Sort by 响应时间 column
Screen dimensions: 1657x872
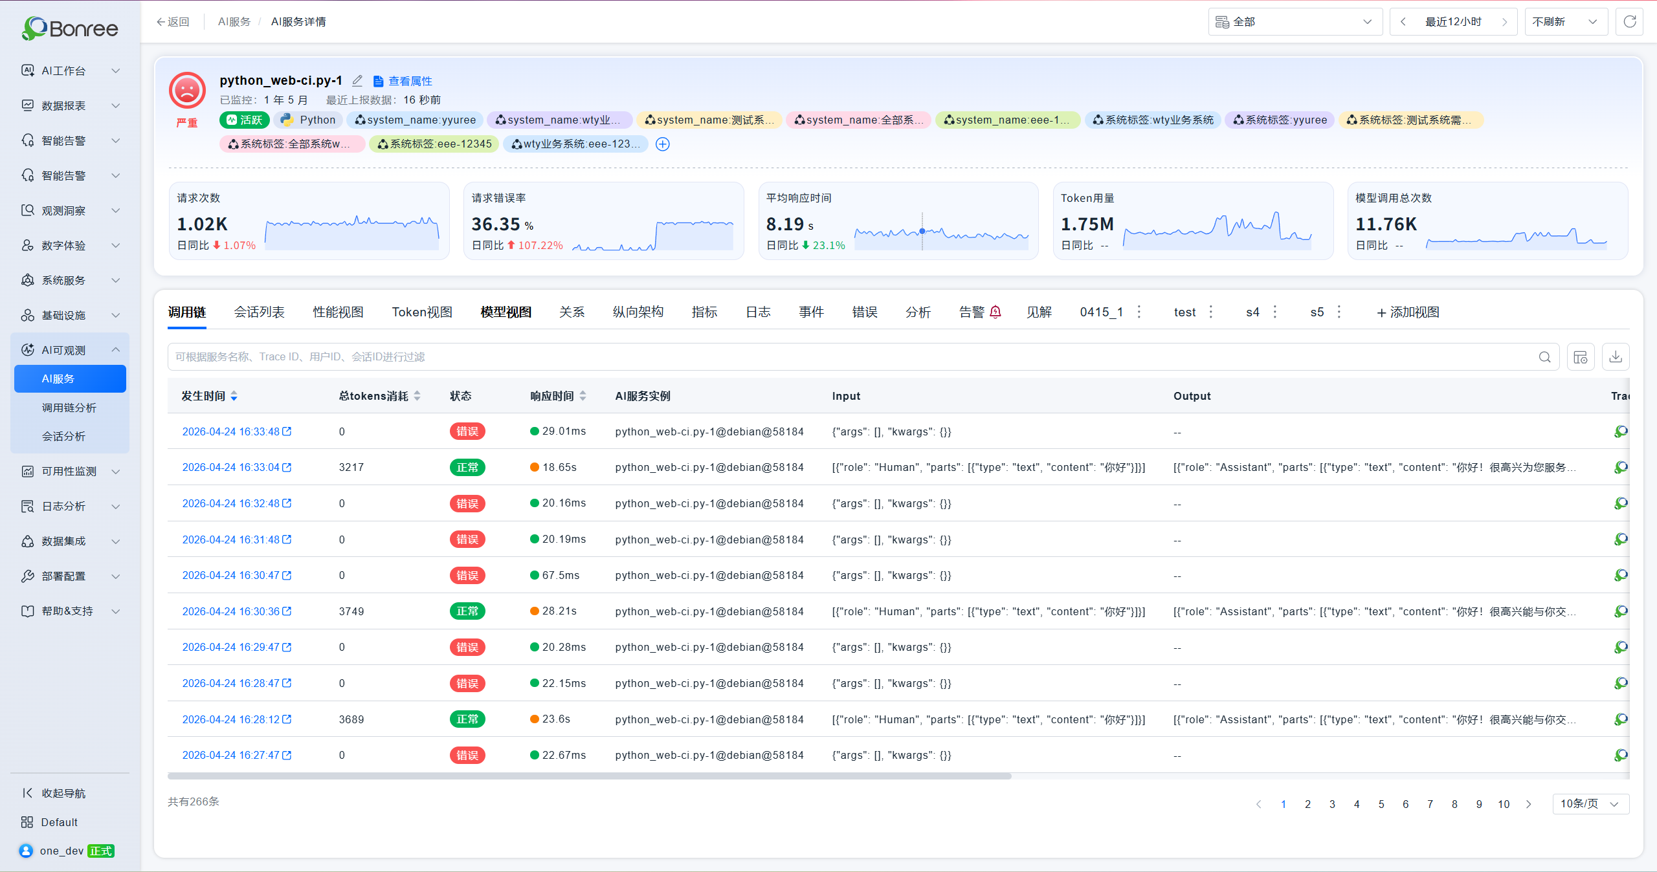tap(583, 396)
